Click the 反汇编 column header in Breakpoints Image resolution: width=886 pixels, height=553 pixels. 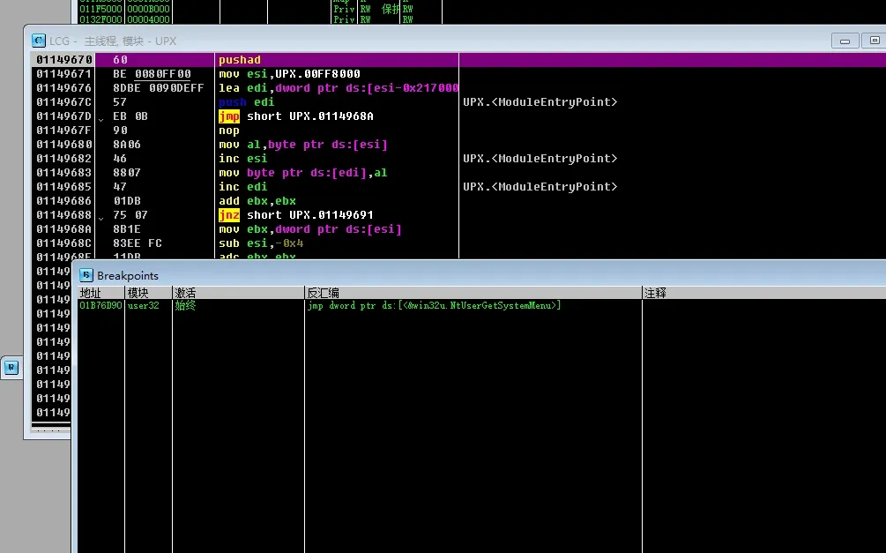473,293
